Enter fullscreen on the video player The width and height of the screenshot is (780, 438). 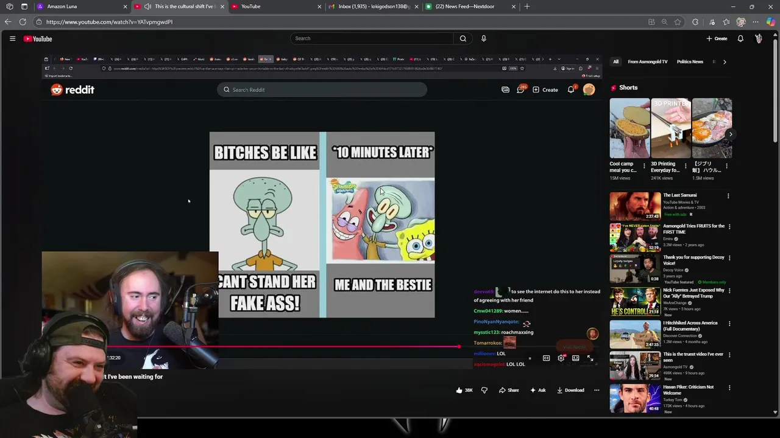pos(590,358)
